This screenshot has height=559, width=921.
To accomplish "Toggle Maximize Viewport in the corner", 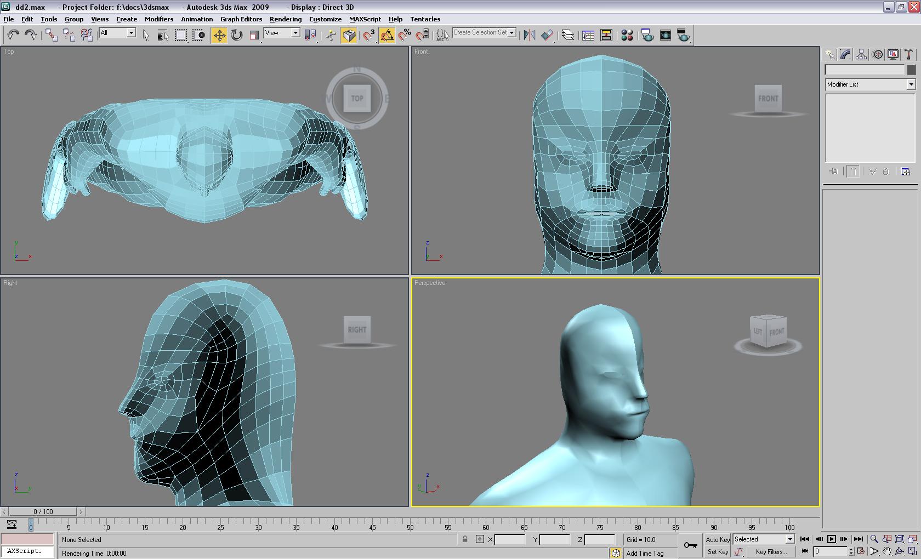I will click(912, 551).
